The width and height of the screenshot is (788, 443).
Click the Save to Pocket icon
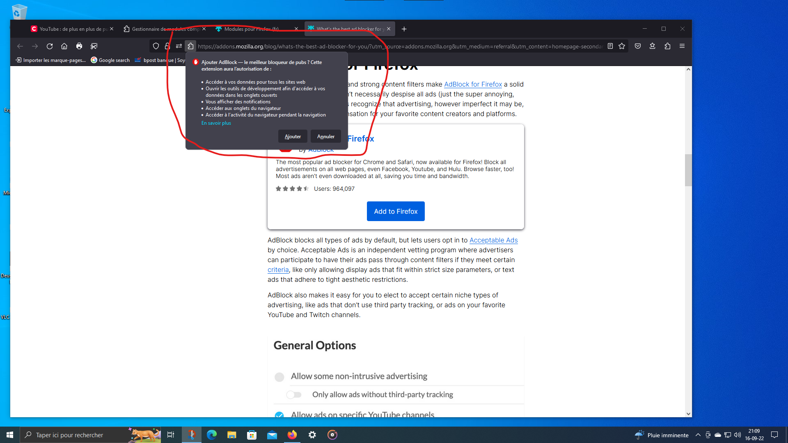638,46
